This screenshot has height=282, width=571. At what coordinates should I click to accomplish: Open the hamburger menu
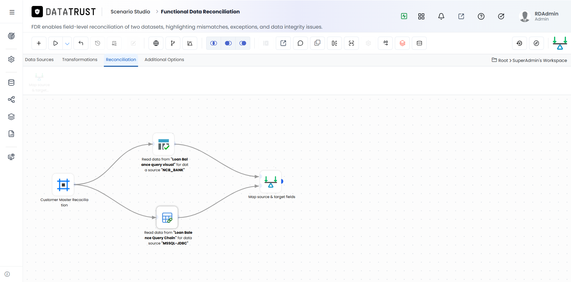click(12, 12)
